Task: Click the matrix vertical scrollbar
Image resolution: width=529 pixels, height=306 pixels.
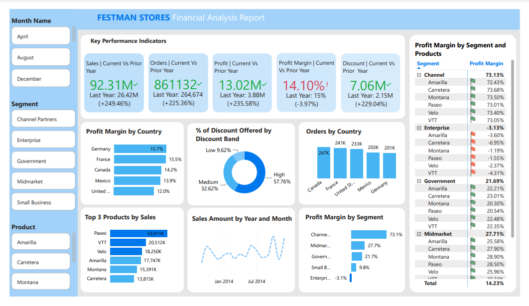Action: click(x=513, y=149)
